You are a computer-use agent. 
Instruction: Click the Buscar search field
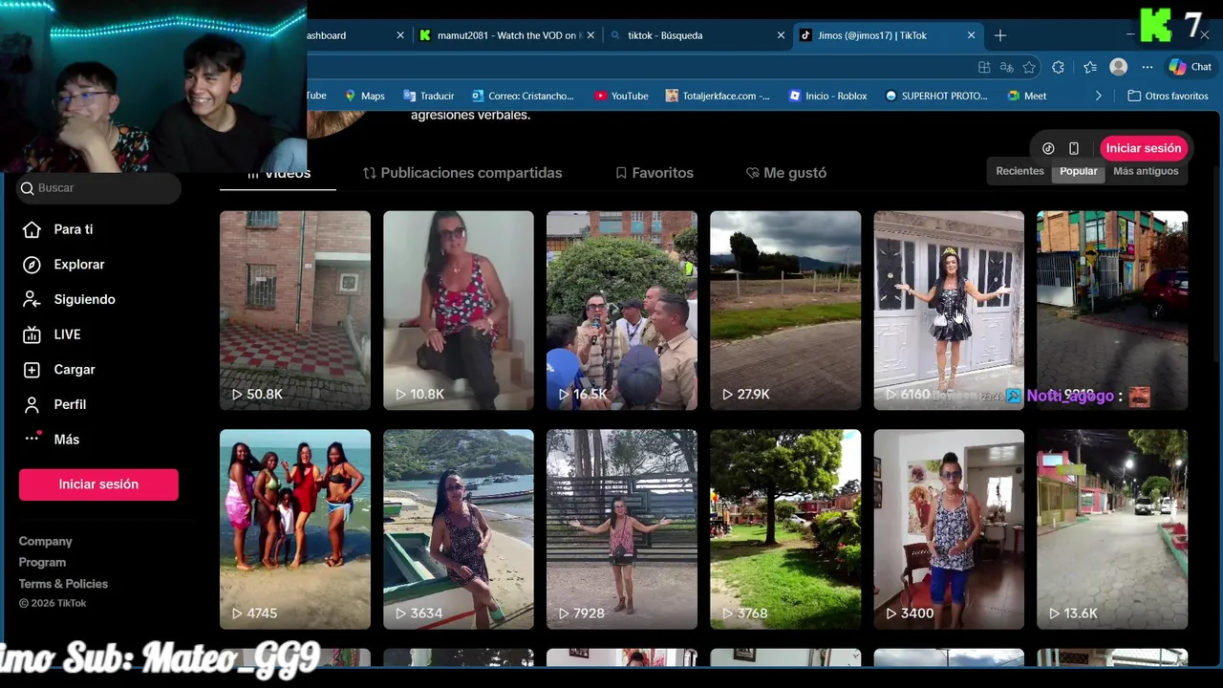click(x=99, y=188)
